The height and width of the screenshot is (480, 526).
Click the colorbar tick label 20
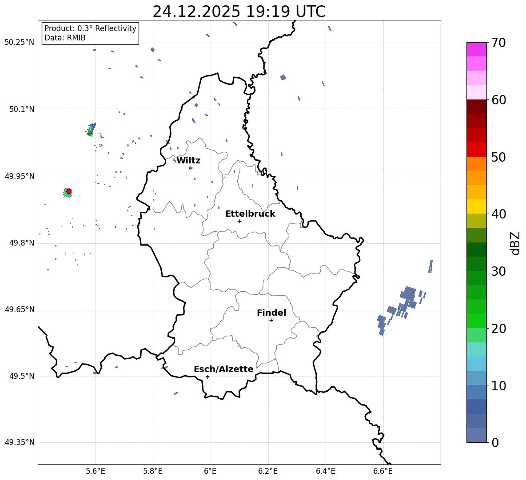click(498, 329)
